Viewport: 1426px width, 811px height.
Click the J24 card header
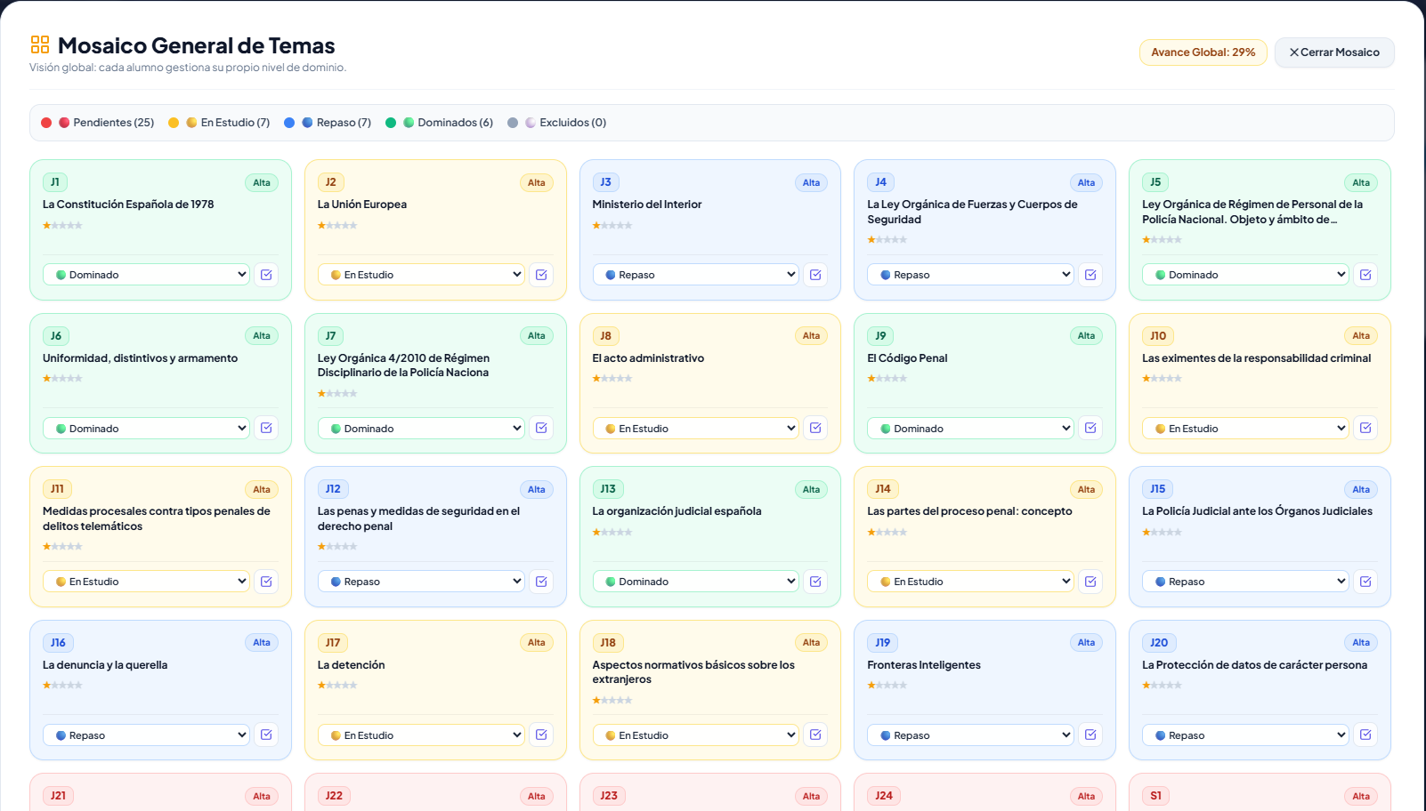coord(984,796)
